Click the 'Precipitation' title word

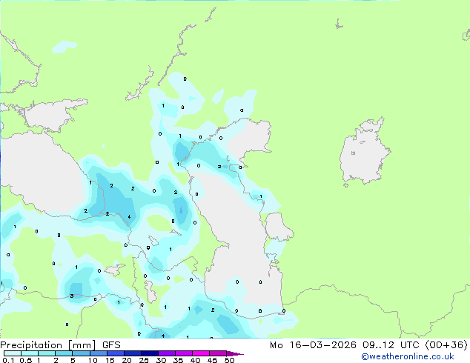pyautogui.click(x=31, y=345)
